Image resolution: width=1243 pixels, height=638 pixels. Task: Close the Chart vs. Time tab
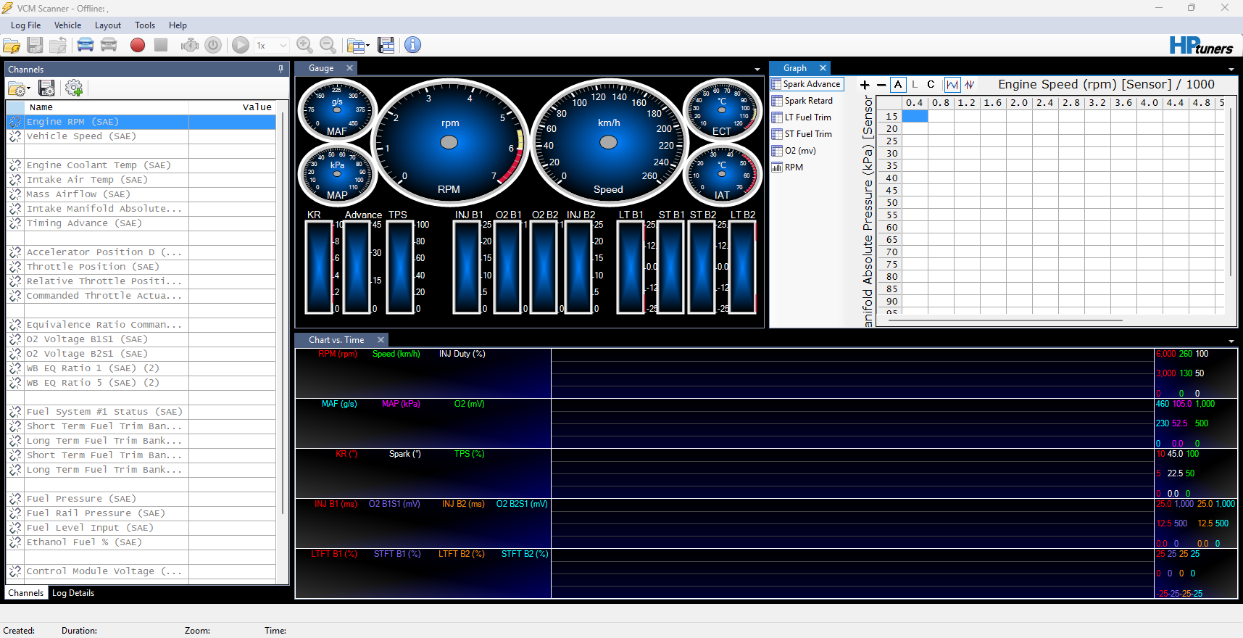coord(381,340)
